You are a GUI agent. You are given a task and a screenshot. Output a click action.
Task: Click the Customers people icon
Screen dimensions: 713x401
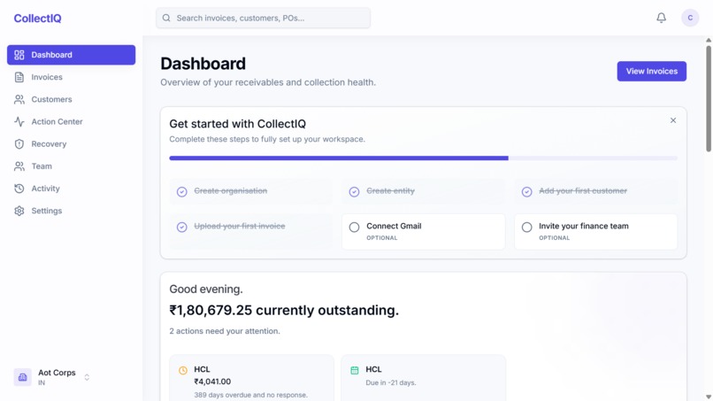pos(19,99)
